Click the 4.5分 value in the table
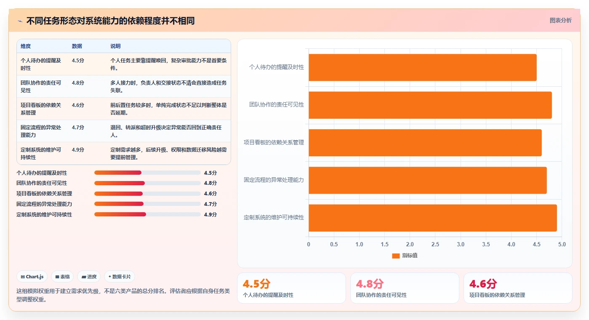This screenshot has height=320, width=589. [78, 61]
